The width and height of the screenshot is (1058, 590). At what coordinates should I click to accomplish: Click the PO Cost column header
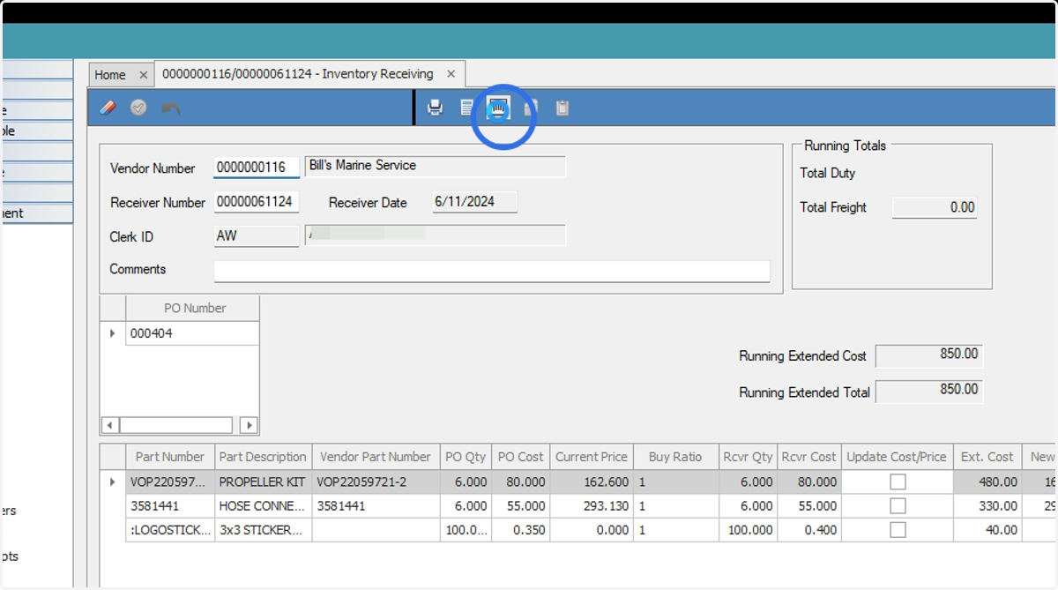pos(520,457)
